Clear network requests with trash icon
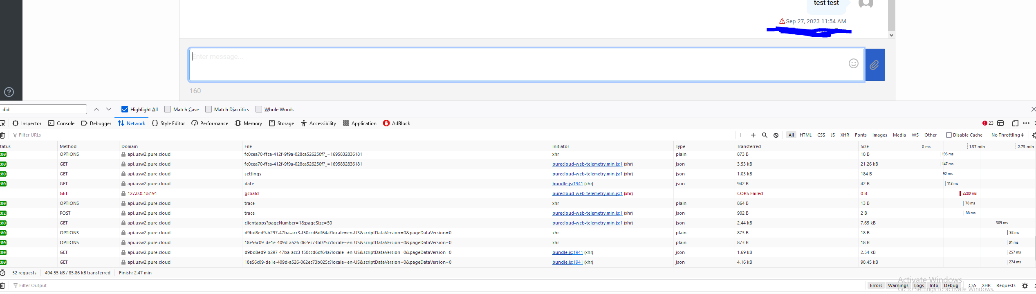 tap(2, 135)
